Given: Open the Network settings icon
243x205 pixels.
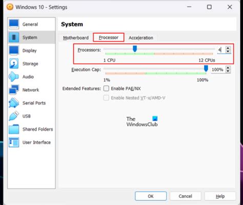Looking at the screenshot, I should click(14, 90).
